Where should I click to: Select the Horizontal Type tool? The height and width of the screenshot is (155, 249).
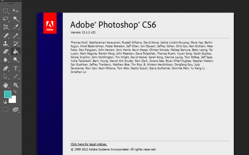[x=16, y=68]
